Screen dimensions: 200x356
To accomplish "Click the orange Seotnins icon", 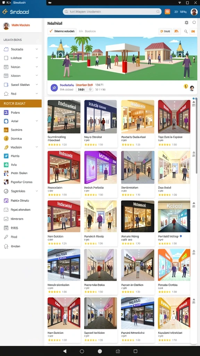I will [x=6, y=130].
